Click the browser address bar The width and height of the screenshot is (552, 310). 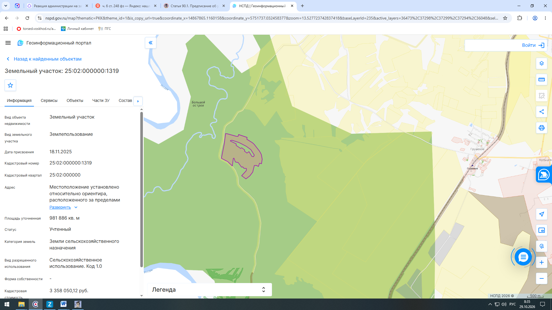pos(271,18)
